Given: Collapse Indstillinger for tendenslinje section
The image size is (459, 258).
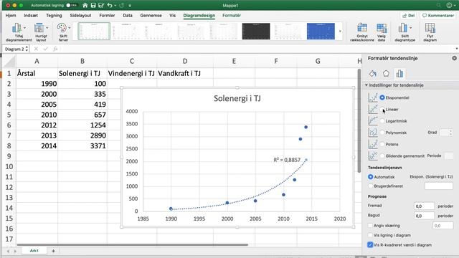Looking at the screenshot, I should pyautogui.click(x=366, y=85).
